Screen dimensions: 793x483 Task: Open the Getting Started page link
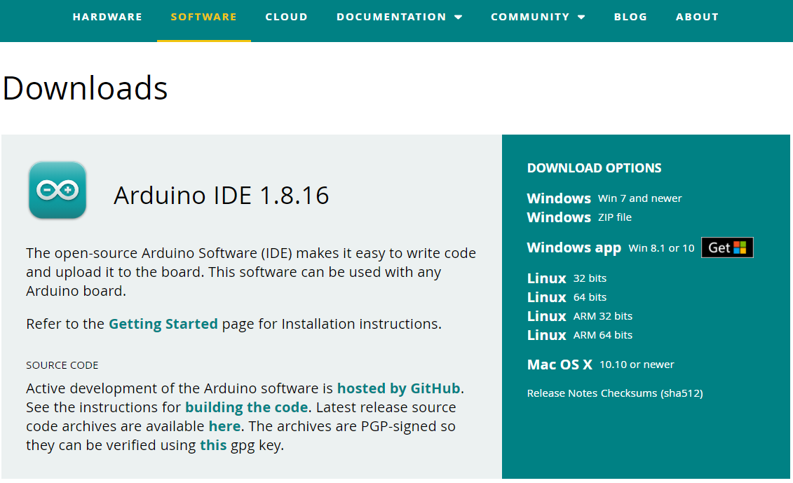163,324
